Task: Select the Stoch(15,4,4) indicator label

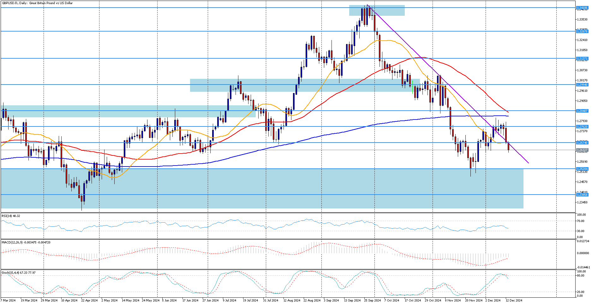Action: (x=19, y=272)
